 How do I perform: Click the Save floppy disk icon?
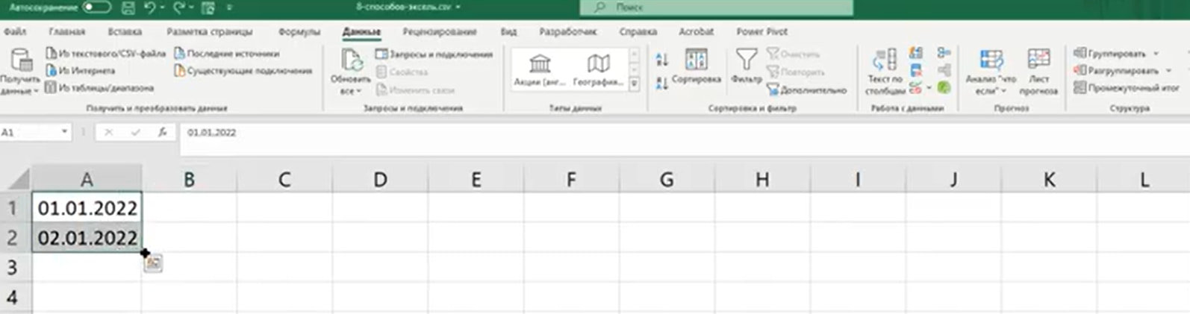128,7
